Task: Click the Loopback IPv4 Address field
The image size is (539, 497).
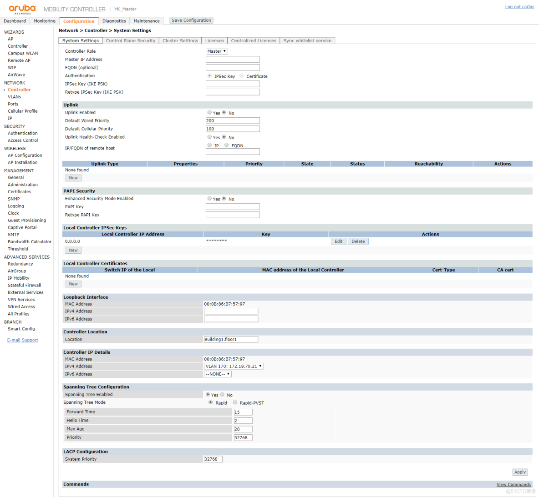Action: pos(231,311)
